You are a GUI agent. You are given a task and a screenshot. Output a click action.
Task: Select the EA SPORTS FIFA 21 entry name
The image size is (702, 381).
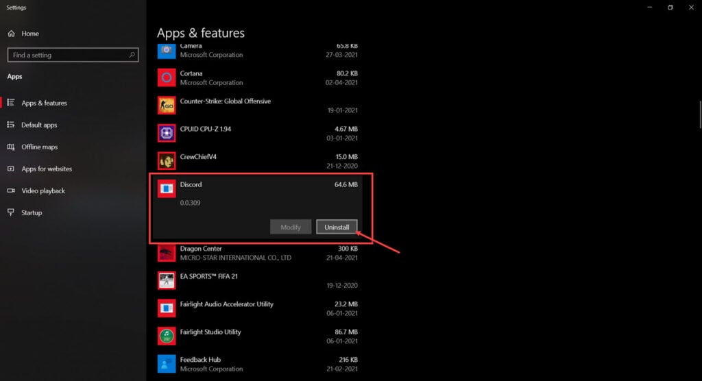tap(208, 275)
